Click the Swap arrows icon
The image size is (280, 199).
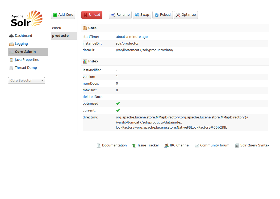(x=137, y=15)
